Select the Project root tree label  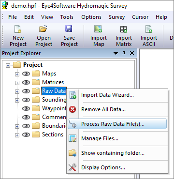click(x=33, y=65)
